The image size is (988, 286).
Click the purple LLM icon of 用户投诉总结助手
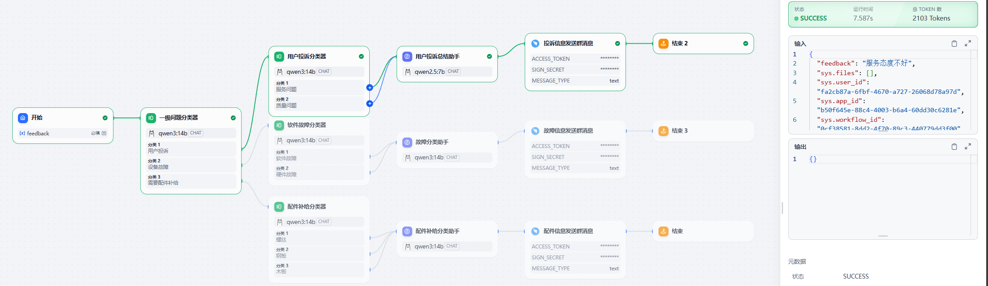(407, 56)
